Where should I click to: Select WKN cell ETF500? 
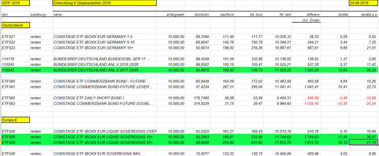[x=8, y=132]
